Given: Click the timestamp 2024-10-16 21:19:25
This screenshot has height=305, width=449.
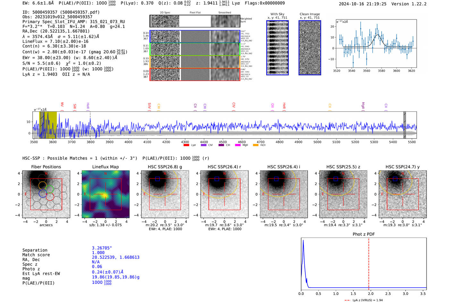Looking at the screenshot, I should pyautogui.click(x=363, y=4).
